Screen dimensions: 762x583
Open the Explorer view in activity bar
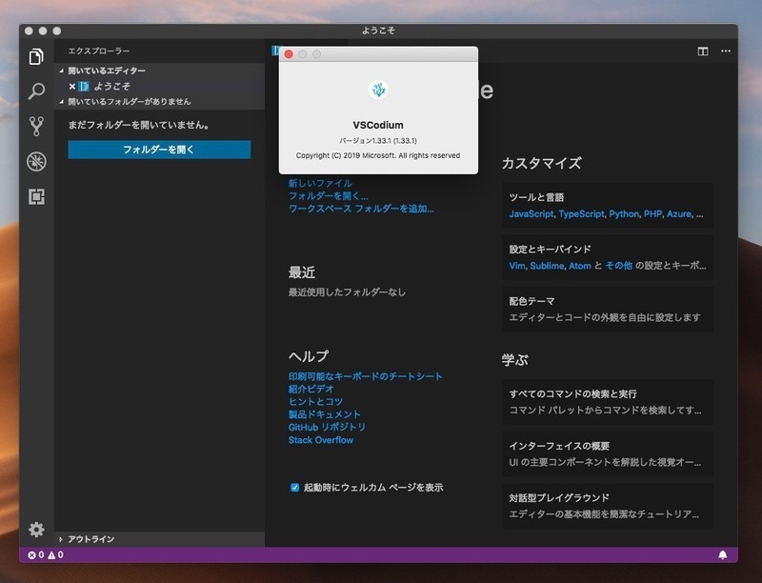coord(36,56)
